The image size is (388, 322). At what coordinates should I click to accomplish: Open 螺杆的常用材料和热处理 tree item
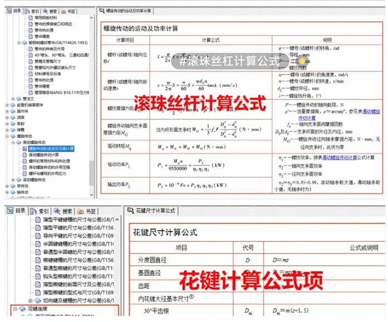(49, 161)
